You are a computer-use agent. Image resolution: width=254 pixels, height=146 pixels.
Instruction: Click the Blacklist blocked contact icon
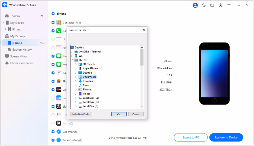pos(59,107)
